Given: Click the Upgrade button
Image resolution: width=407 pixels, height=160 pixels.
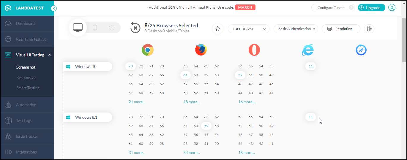Looking at the screenshot, I should coord(371,8).
